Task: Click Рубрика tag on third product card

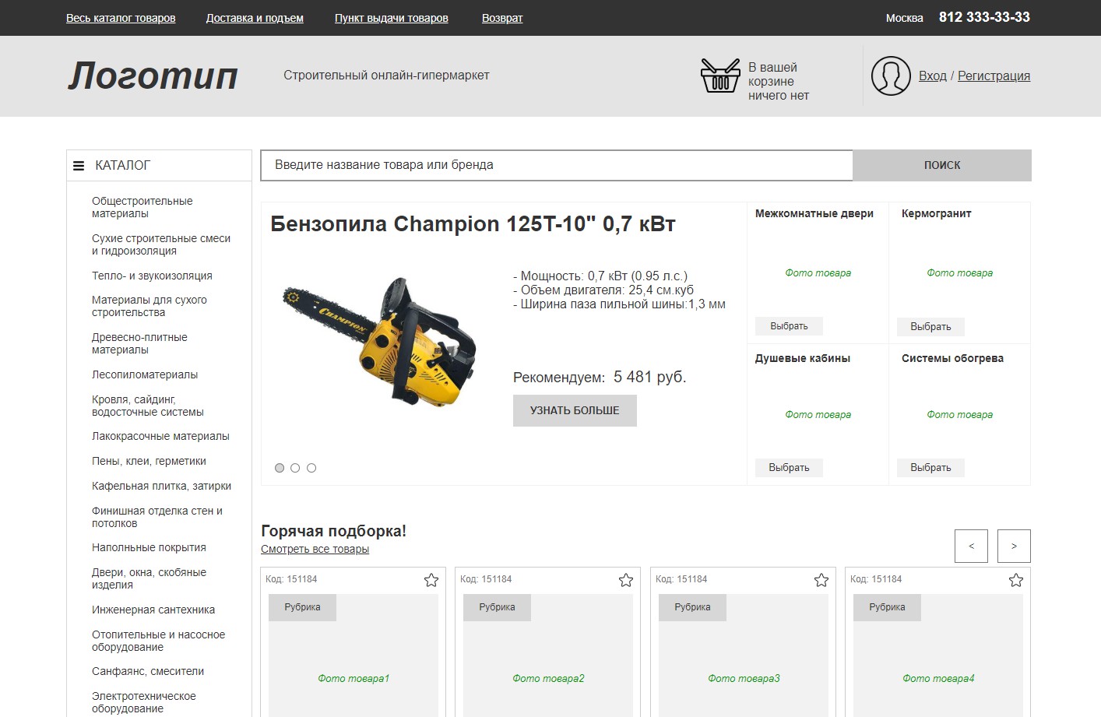Action: tap(692, 607)
